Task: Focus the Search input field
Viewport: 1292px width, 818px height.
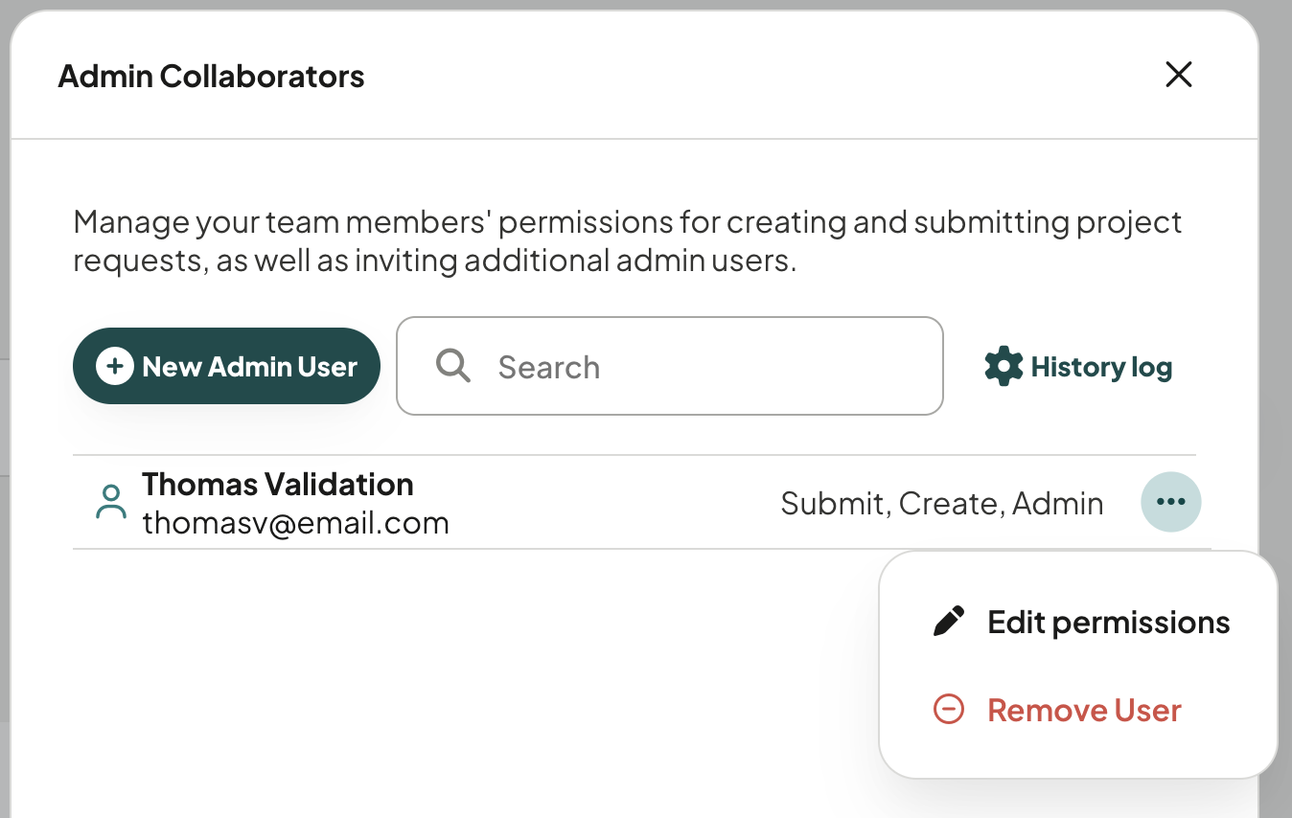Action: 670,366
